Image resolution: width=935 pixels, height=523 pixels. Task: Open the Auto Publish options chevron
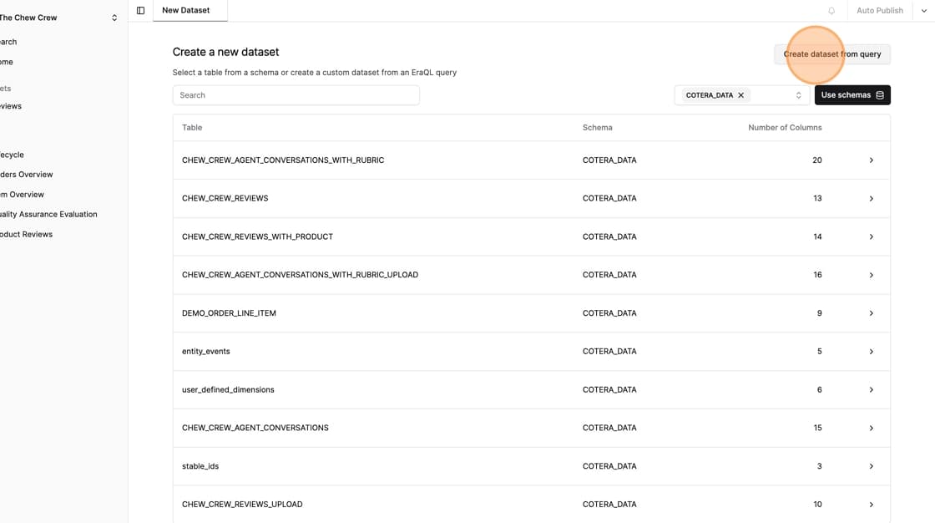pos(923,11)
